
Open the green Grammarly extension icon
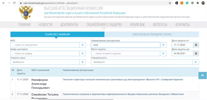pos(187,3)
